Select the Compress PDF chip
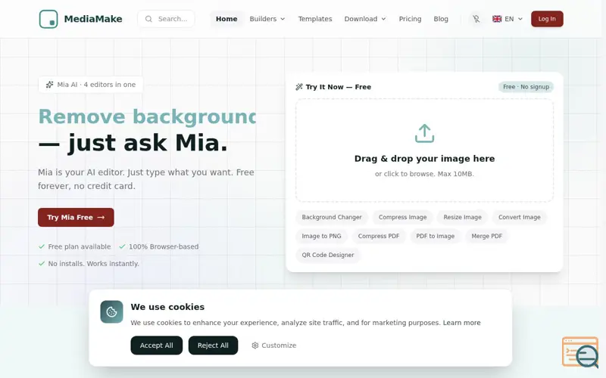The image size is (606, 378). [x=378, y=236]
